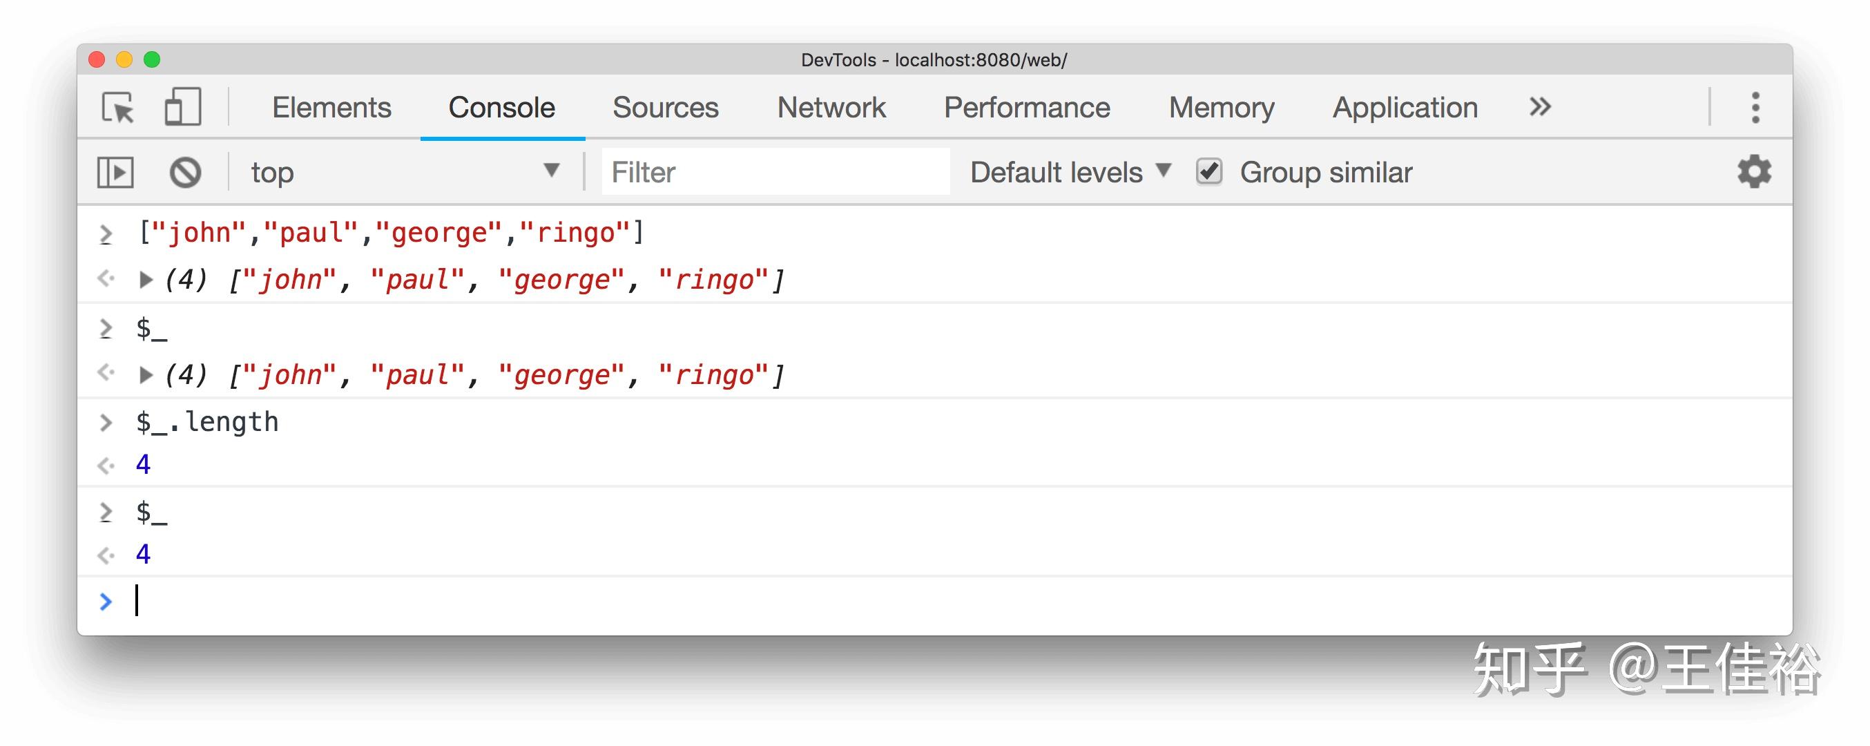Viewport: 1870px width, 746px height.
Task: Go to the Application tab
Action: tap(1405, 108)
